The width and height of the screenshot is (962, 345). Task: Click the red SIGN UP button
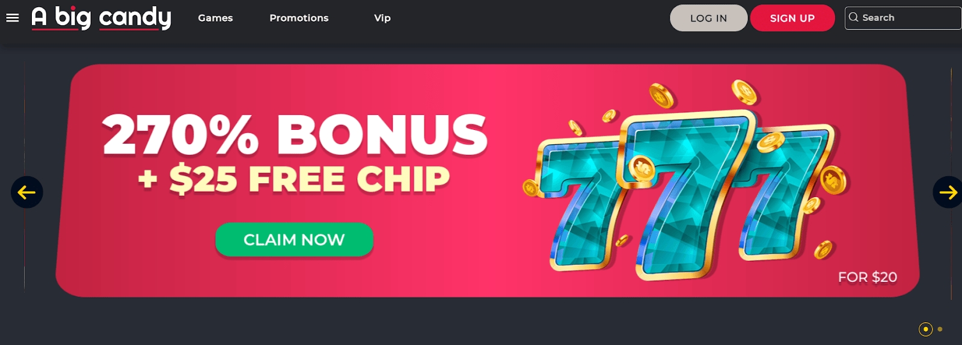[x=792, y=18]
